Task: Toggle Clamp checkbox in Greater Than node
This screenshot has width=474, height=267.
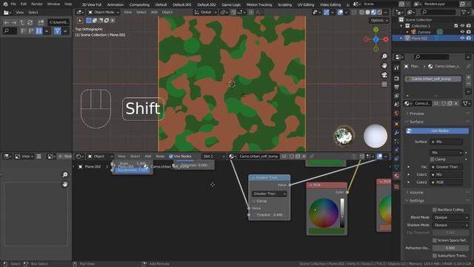Action: tap(254, 201)
